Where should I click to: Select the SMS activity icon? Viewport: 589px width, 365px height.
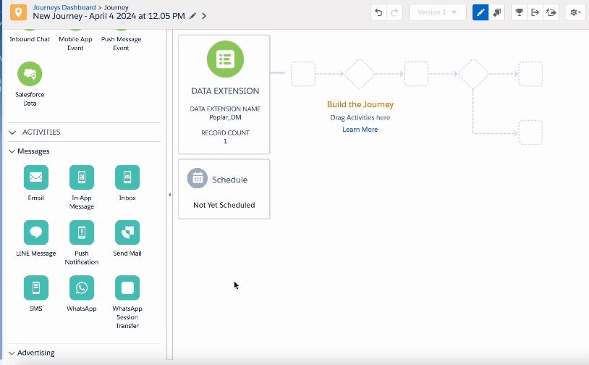(35, 288)
